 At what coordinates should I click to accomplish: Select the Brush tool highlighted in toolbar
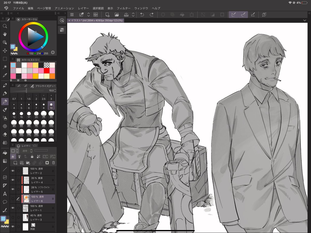(x=5, y=102)
